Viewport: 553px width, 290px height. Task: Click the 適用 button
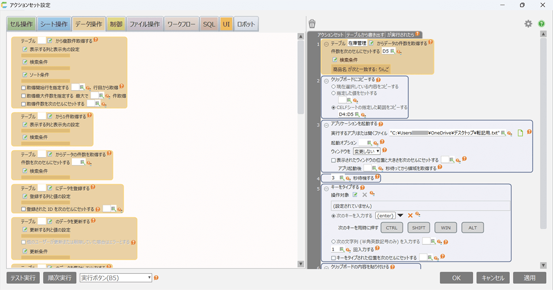[530, 278]
